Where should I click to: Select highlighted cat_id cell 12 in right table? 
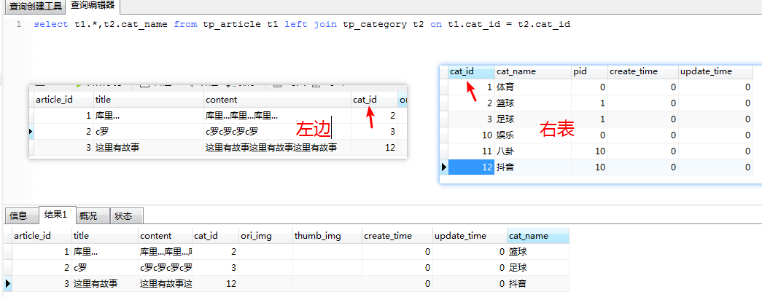click(x=470, y=167)
